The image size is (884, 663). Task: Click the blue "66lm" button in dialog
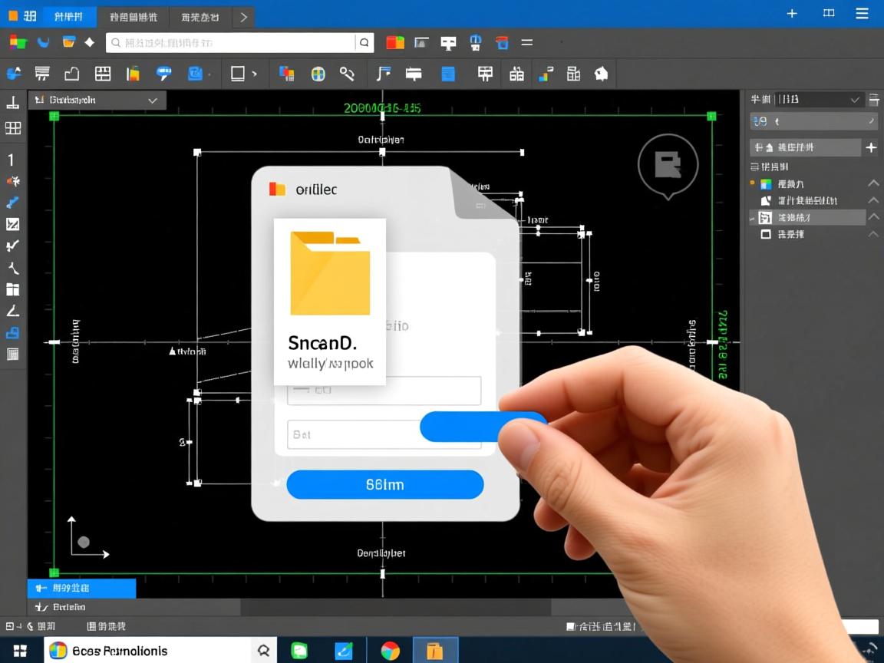coord(384,485)
